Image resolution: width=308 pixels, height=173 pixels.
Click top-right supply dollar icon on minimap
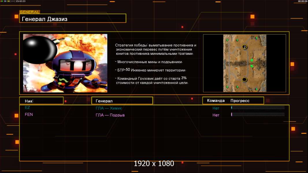tap(257, 38)
